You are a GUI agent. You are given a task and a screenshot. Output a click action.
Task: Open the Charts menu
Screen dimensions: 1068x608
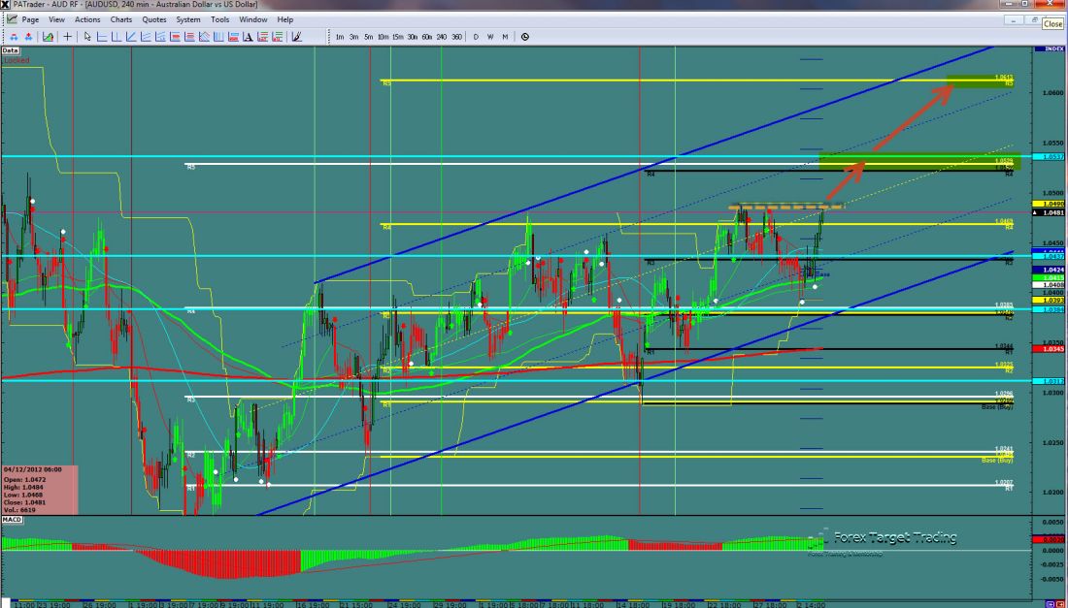(121, 19)
